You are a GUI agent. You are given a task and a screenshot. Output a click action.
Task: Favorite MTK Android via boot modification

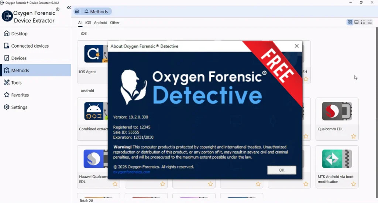point(353,184)
